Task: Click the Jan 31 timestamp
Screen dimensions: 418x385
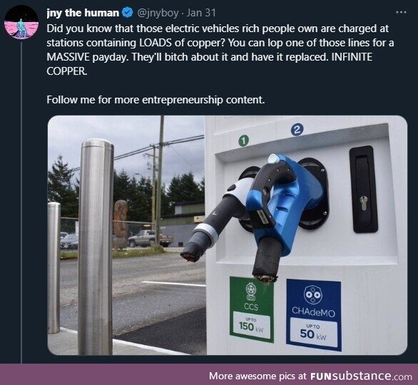Action: point(201,13)
